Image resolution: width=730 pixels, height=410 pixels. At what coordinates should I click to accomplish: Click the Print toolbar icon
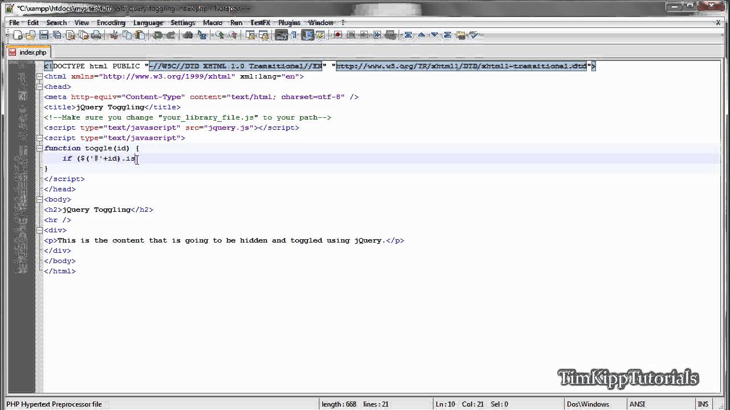point(96,35)
